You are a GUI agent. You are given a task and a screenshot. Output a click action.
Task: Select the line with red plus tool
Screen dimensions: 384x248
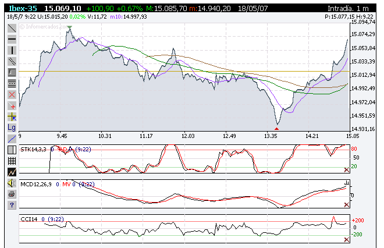pos(12,105)
